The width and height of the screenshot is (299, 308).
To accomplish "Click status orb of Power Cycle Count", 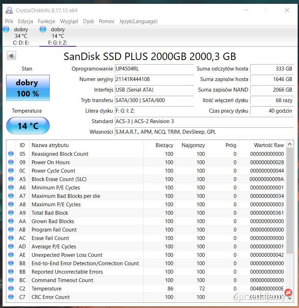I will [11, 170].
